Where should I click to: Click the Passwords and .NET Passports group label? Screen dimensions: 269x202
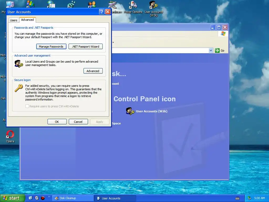34,28
